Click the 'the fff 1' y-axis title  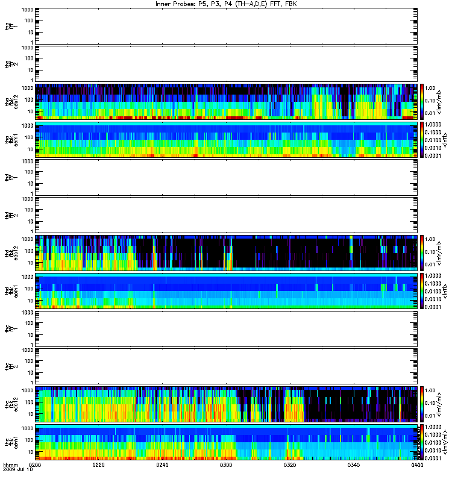[x=11, y=328]
